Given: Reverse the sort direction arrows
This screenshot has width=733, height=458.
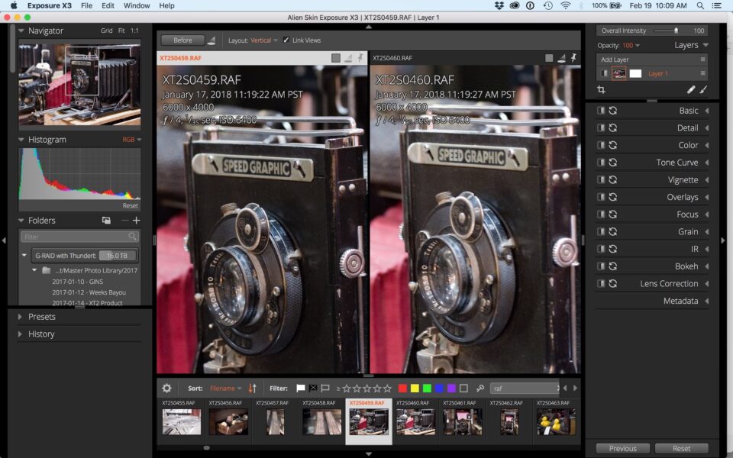Looking at the screenshot, I should pos(253,388).
